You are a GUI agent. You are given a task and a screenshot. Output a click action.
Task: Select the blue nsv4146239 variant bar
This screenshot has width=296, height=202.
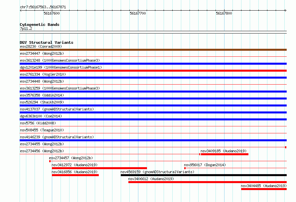coord(153,140)
